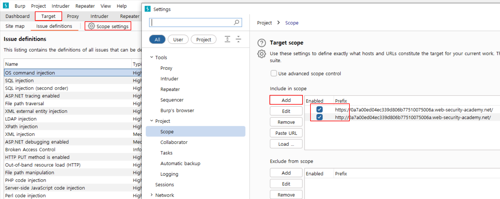Click Remove in Exclude from scope
Screen dimensions: 500x199
[x=286, y=195]
